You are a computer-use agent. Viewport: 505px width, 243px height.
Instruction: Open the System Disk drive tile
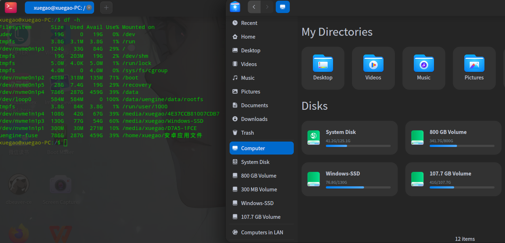point(349,138)
